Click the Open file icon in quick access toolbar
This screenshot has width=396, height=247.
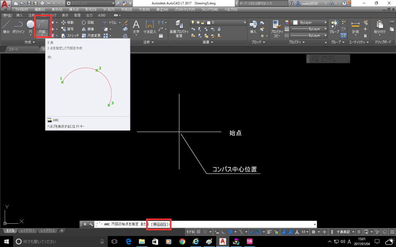tap(23, 3)
